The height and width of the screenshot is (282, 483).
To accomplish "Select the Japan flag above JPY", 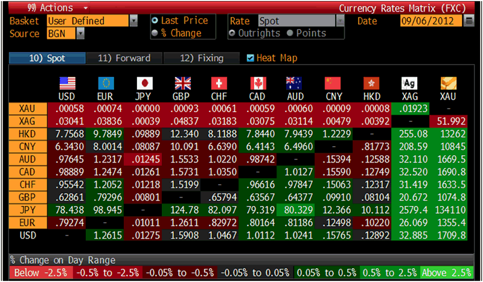I will click(x=143, y=83).
